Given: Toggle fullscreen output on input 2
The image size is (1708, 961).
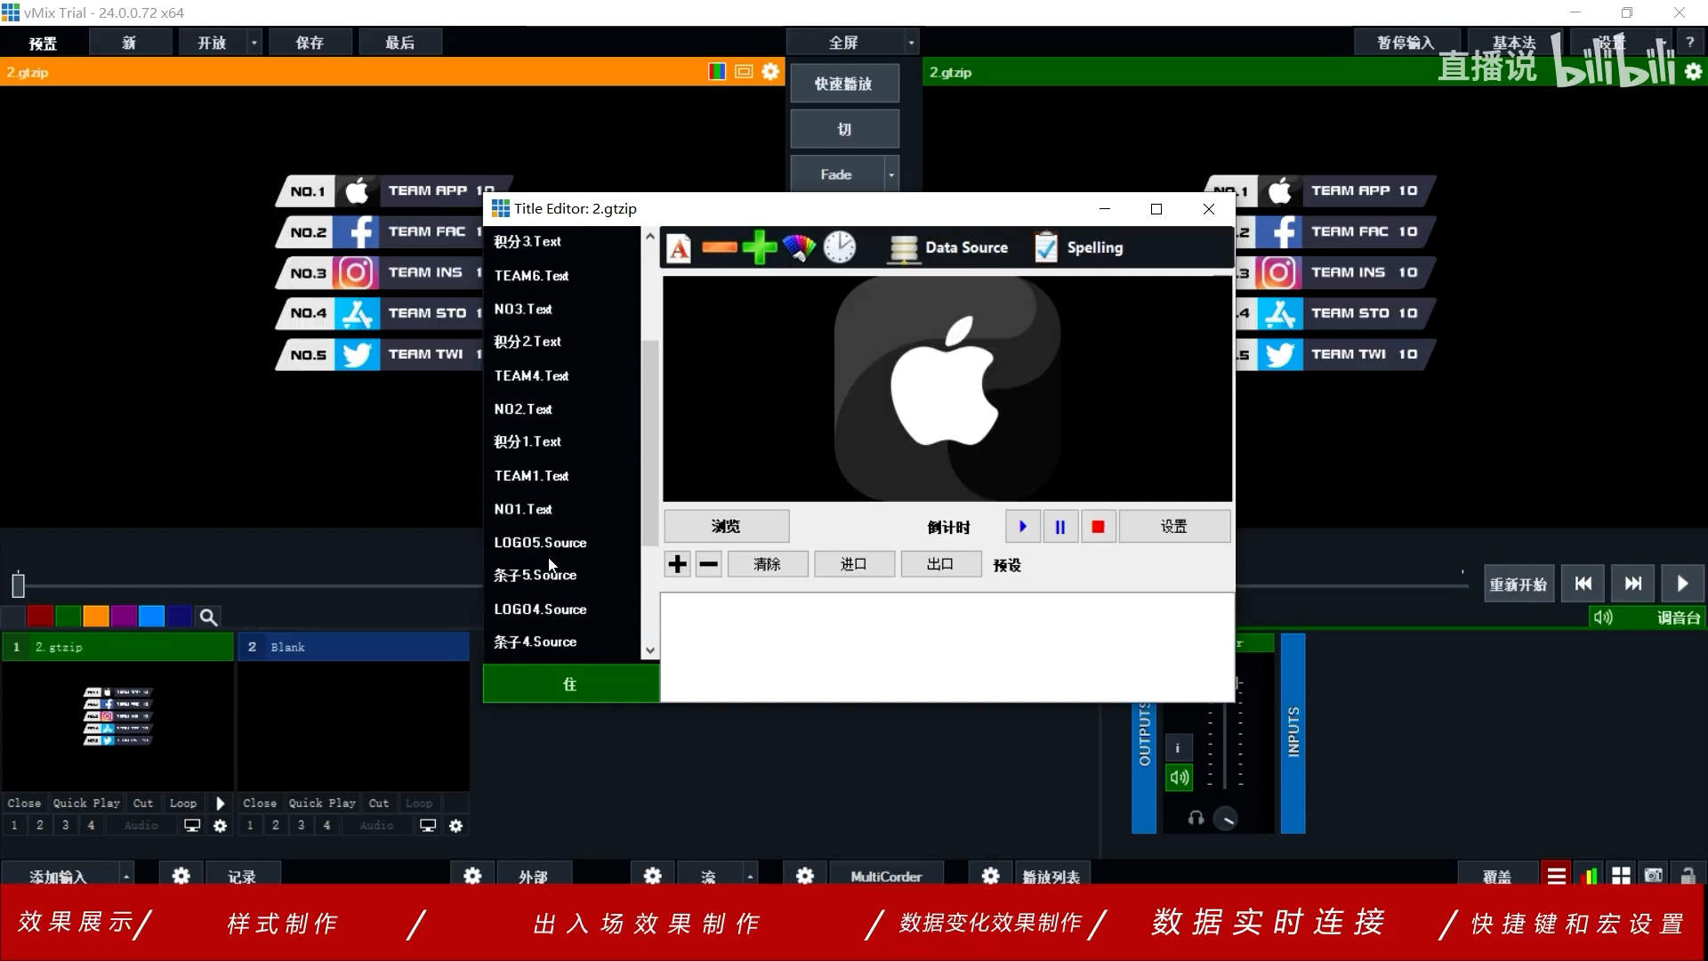Looking at the screenshot, I should click(427, 825).
